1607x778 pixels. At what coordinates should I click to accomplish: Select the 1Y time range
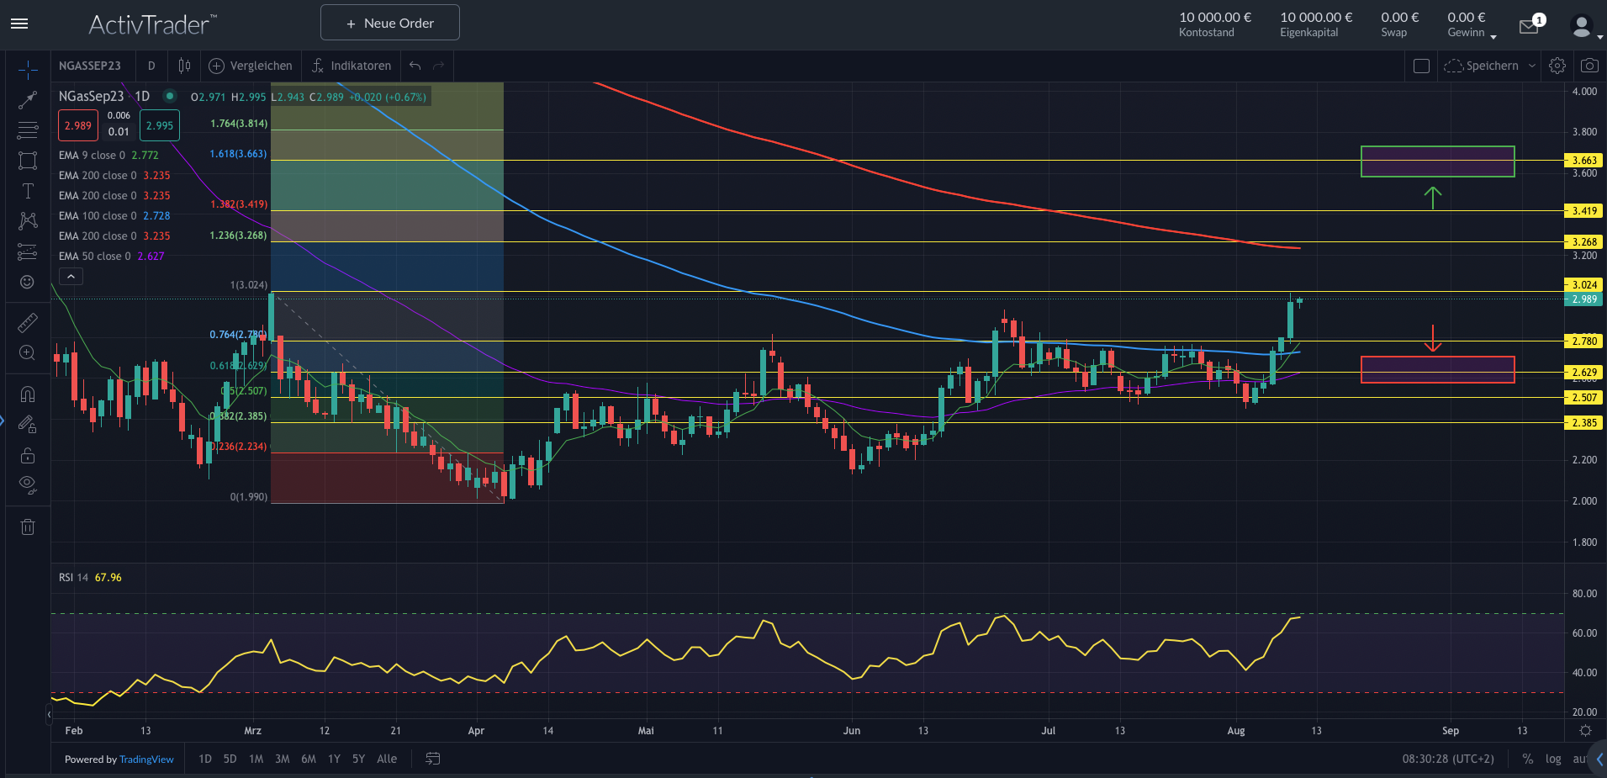(334, 759)
